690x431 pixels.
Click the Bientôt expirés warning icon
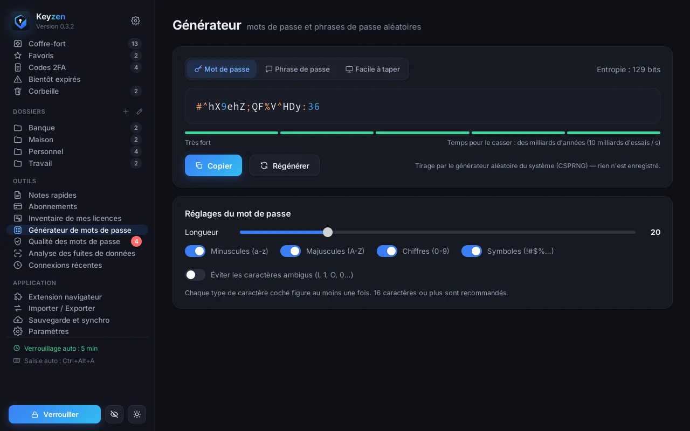coord(18,79)
